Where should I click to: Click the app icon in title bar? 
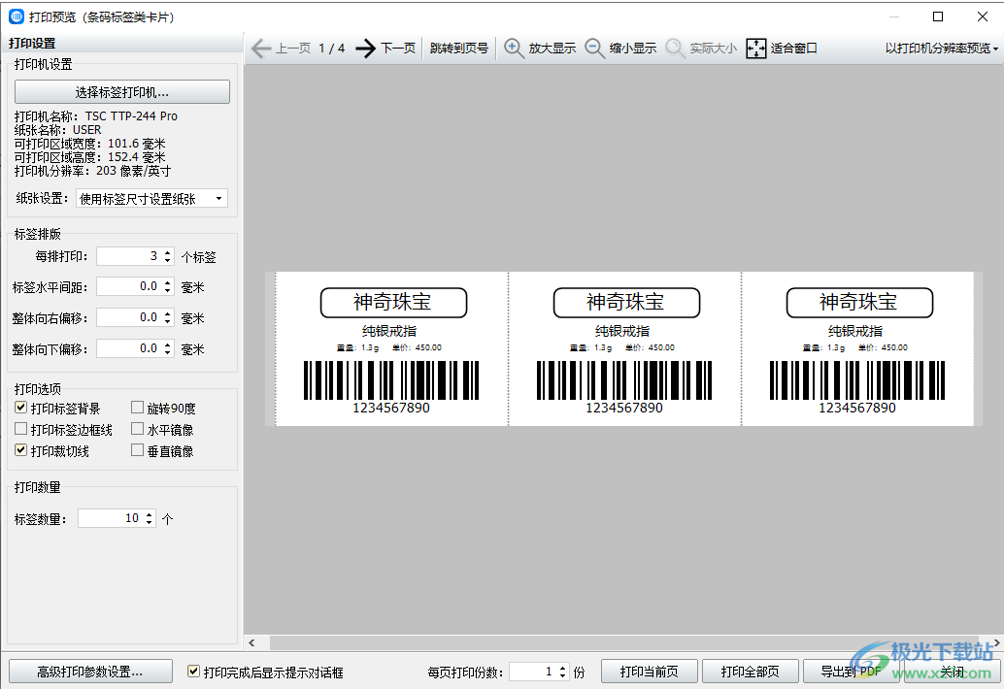tap(16, 16)
